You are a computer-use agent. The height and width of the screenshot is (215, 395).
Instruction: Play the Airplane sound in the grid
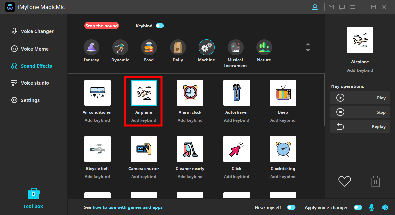tap(143, 93)
